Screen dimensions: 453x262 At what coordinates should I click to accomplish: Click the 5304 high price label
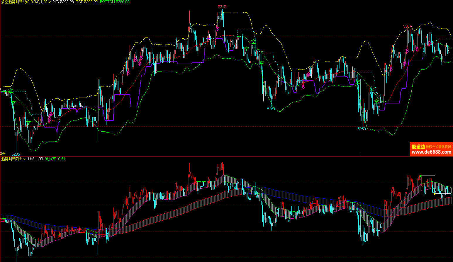coord(407,26)
